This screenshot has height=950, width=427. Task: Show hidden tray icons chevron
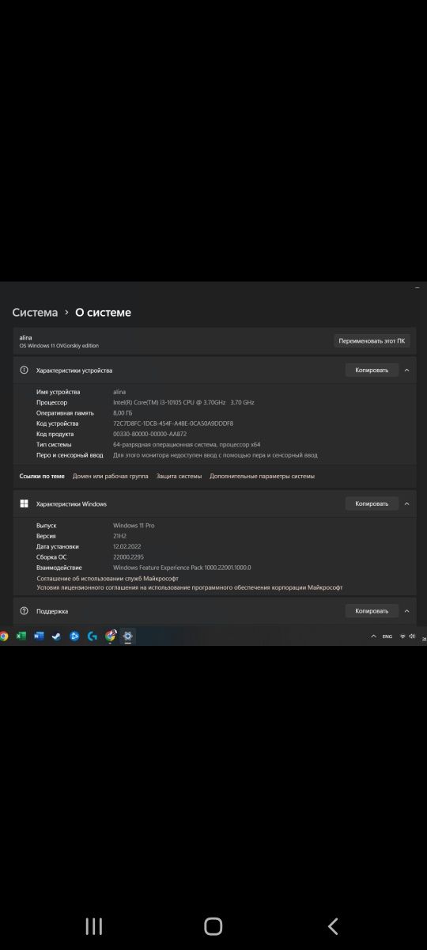[x=373, y=636]
